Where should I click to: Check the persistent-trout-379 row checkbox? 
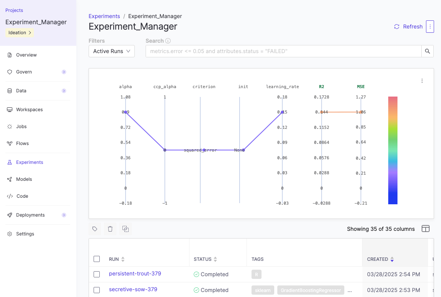click(x=97, y=274)
